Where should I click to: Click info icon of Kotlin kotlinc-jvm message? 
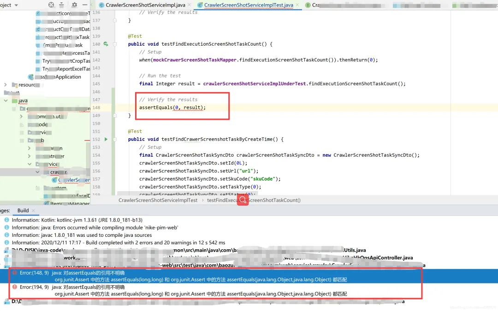(x=6, y=220)
